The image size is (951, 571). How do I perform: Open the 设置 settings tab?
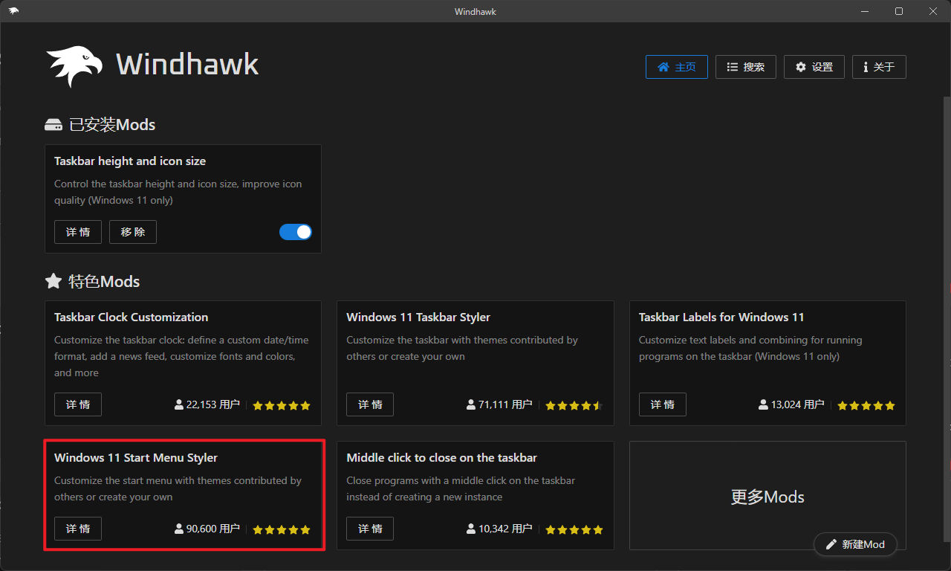point(814,67)
